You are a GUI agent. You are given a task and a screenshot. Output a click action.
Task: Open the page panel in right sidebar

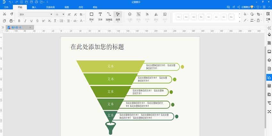pyautogui.click(x=269, y=69)
